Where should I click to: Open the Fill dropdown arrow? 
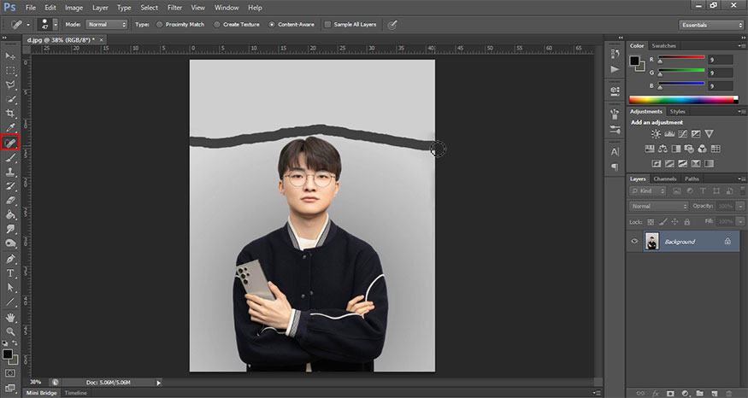click(x=740, y=222)
